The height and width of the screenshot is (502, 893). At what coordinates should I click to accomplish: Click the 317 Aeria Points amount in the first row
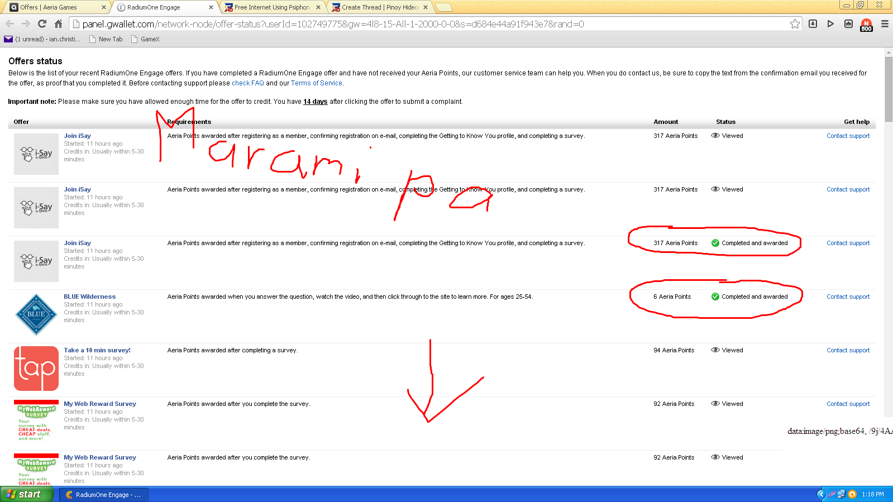tap(675, 136)
